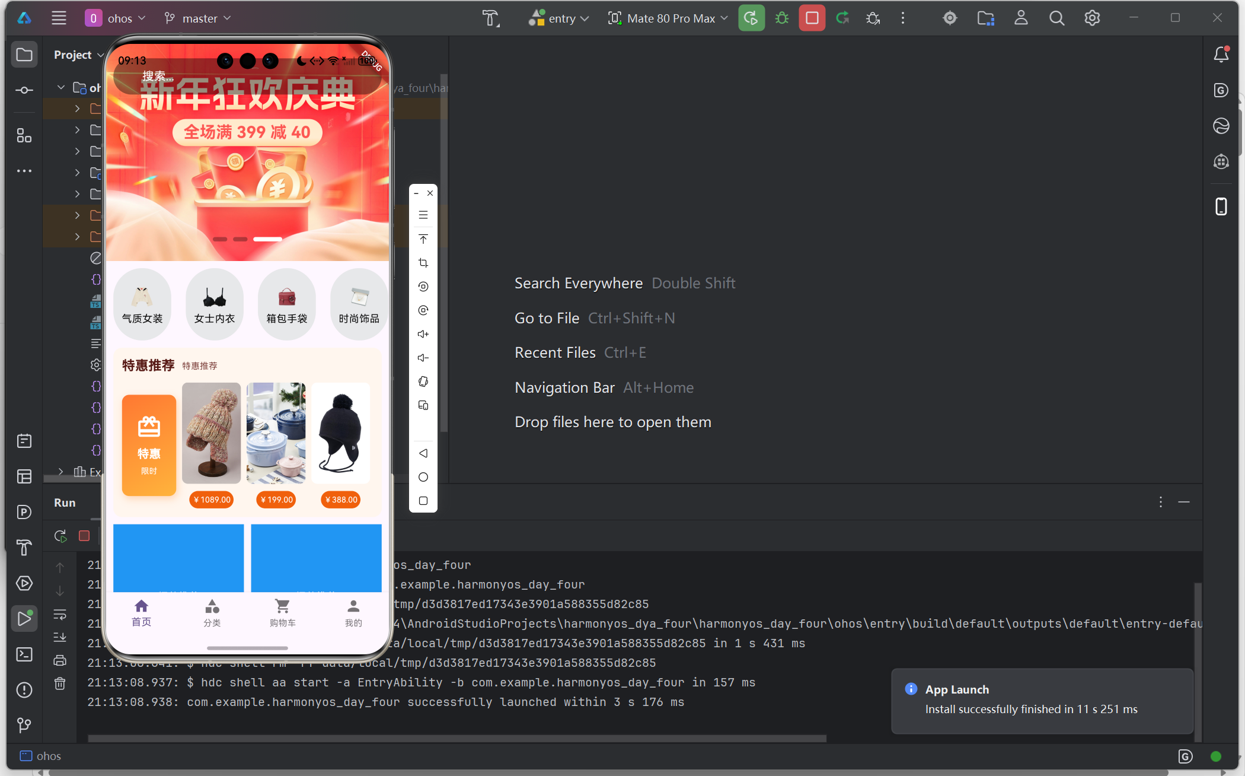This screenshot has width=1245, height=776.
Task: Tap the 箱包手袋 category button
Action: pos(287,304)
